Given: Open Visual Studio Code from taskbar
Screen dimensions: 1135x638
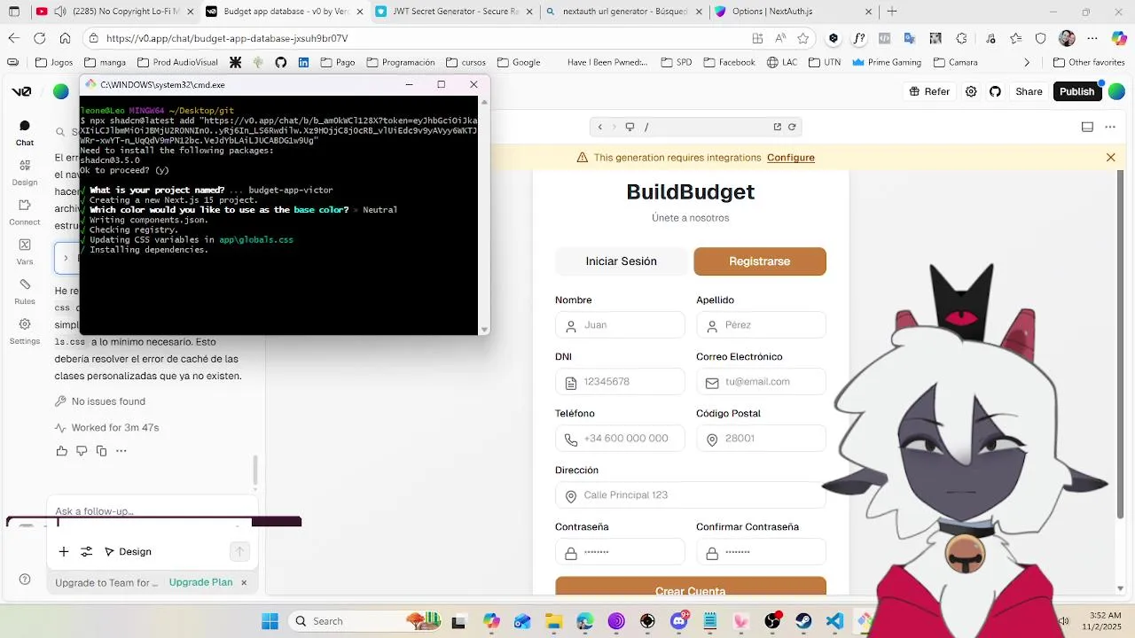Looking at the screenshot, I should click(x=834, y=621).
